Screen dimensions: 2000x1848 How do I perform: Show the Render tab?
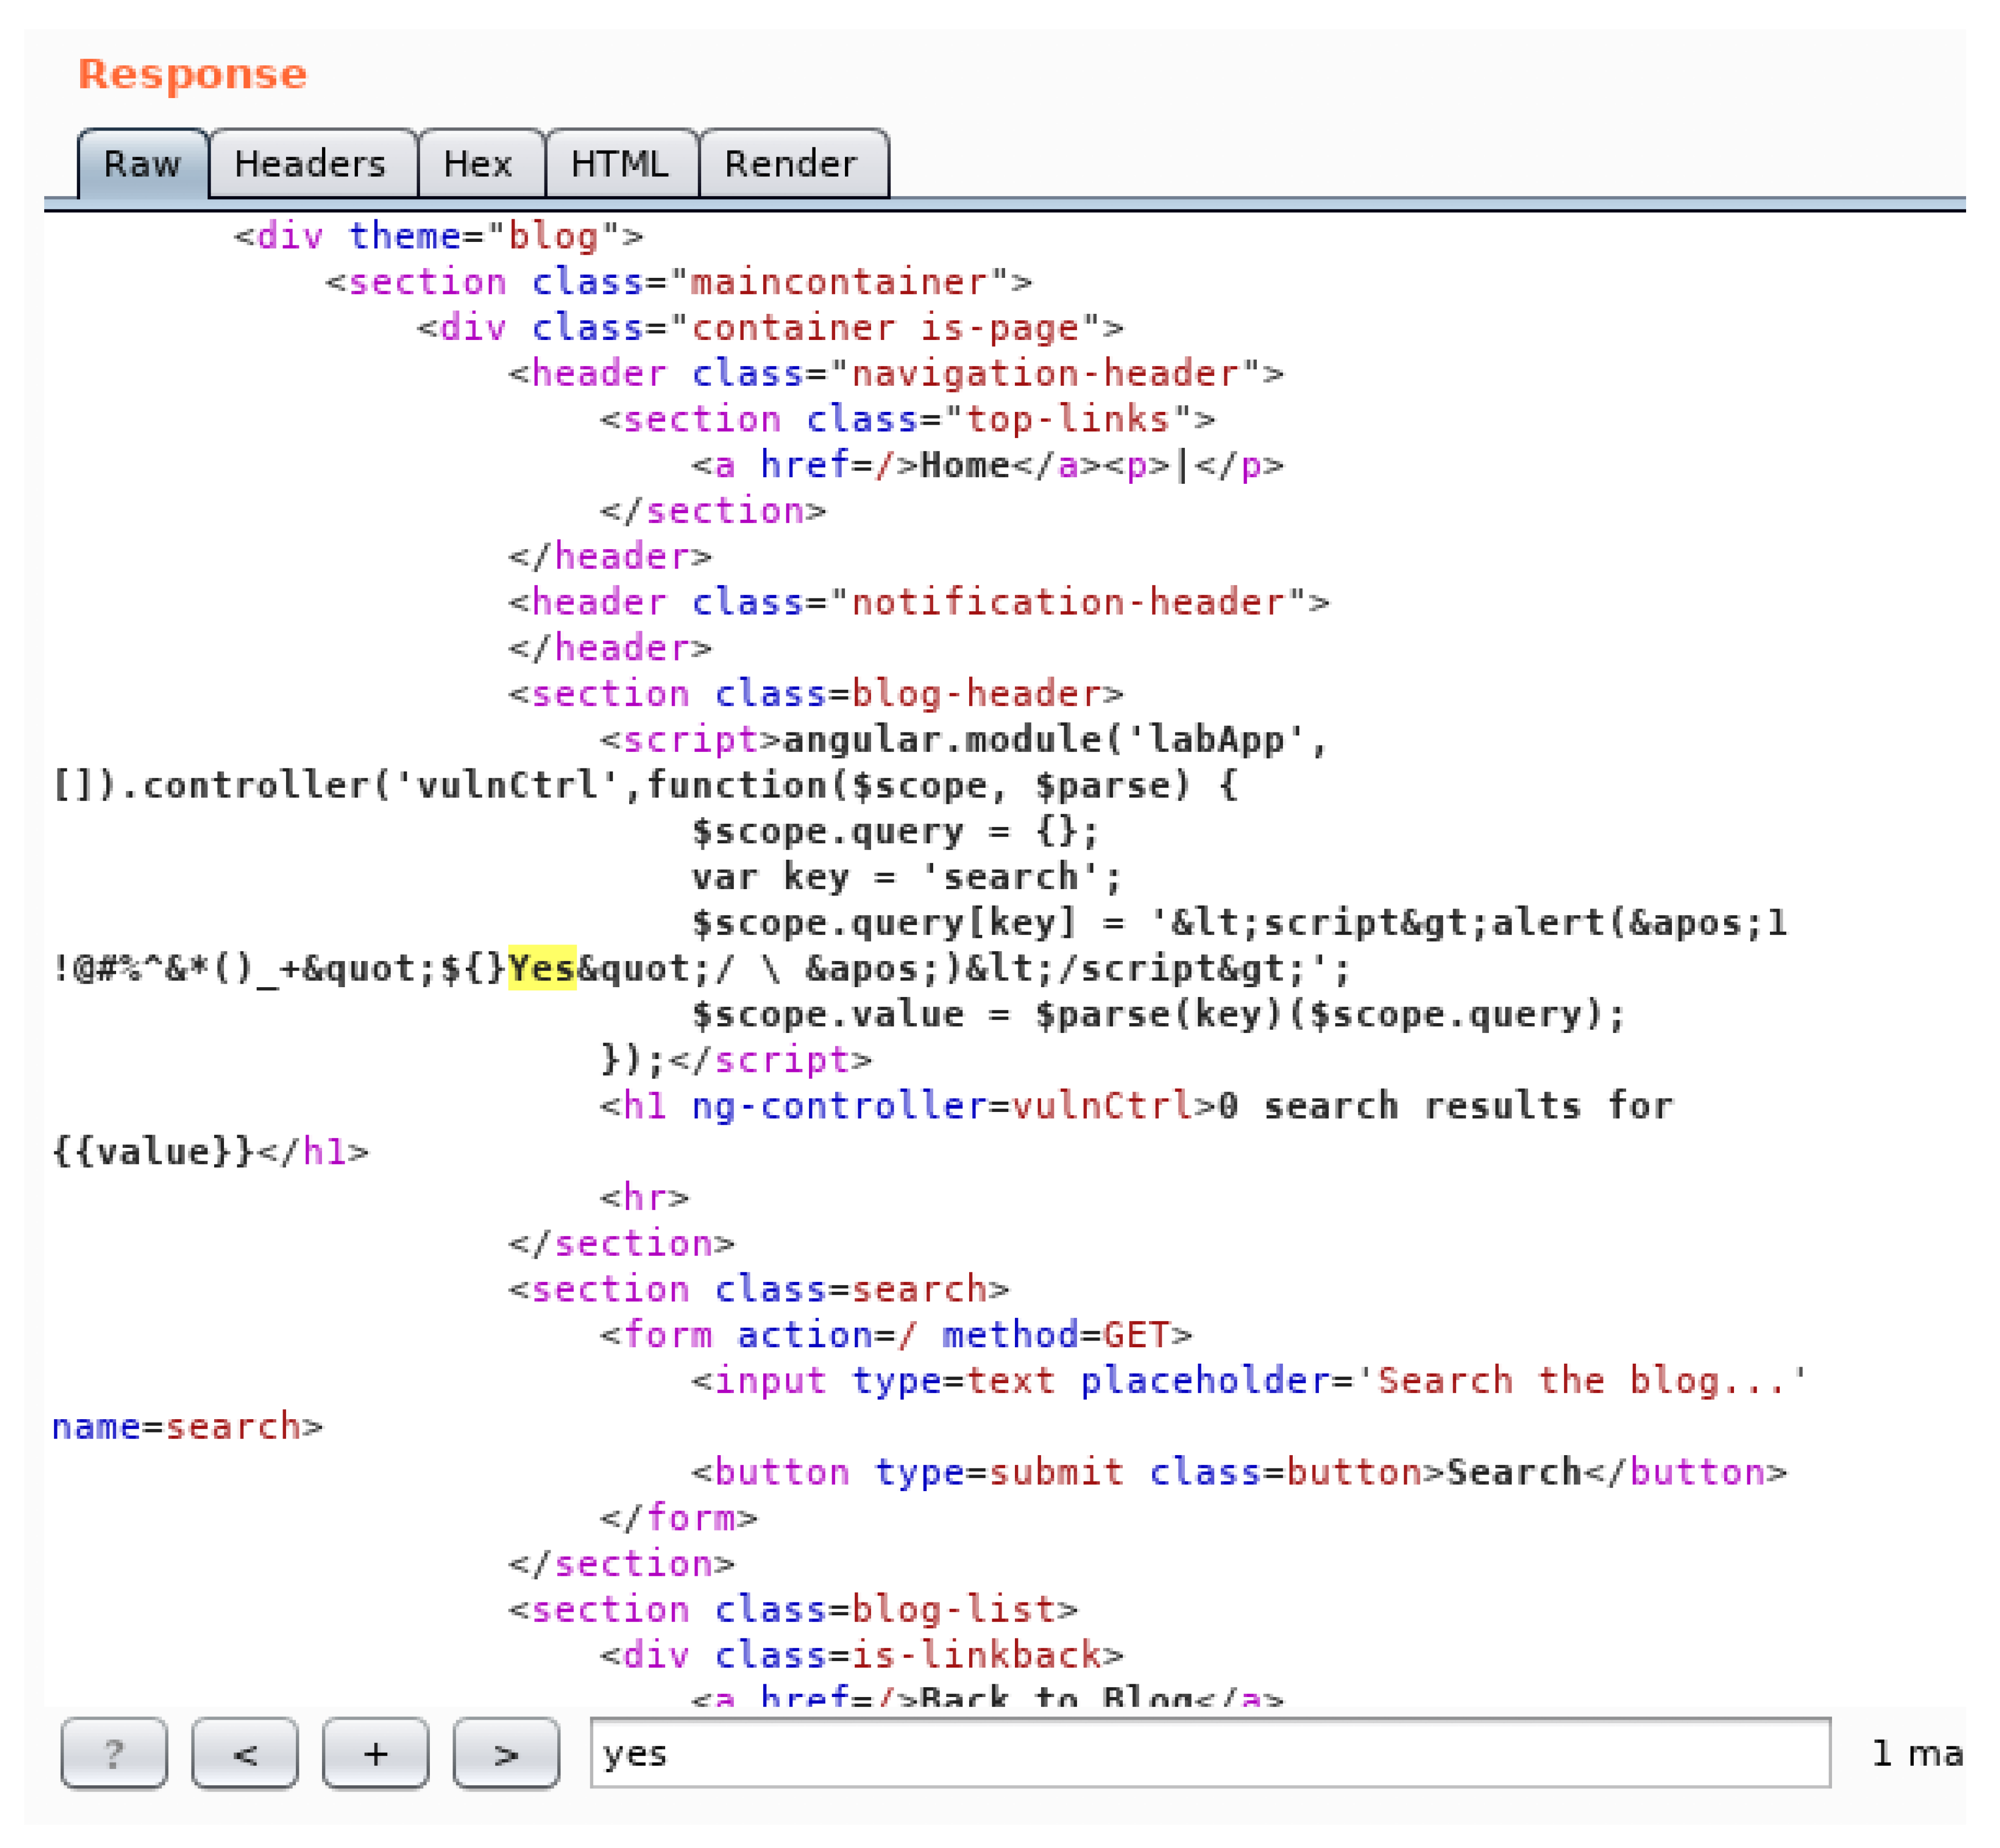(790, 164)
